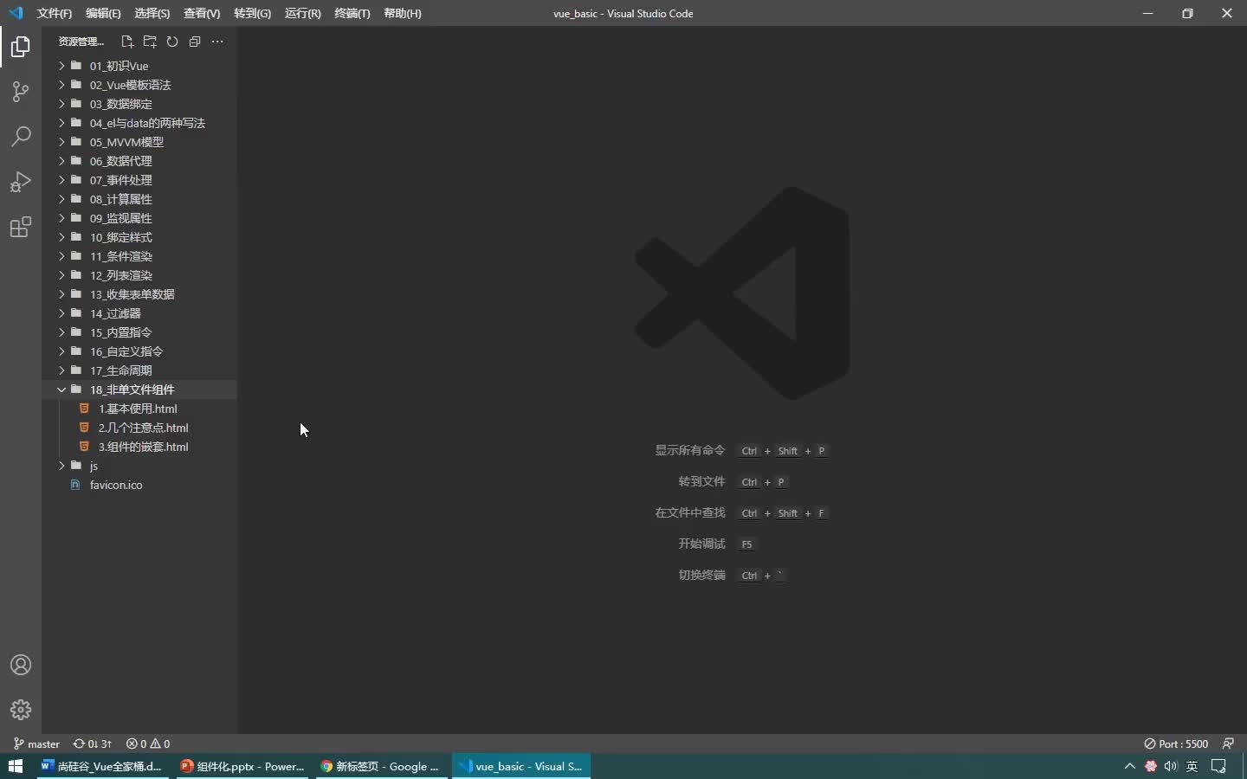Open the 编辑(E) menu
This screenshot has height=779, width=1247.
tap(103, 13)
